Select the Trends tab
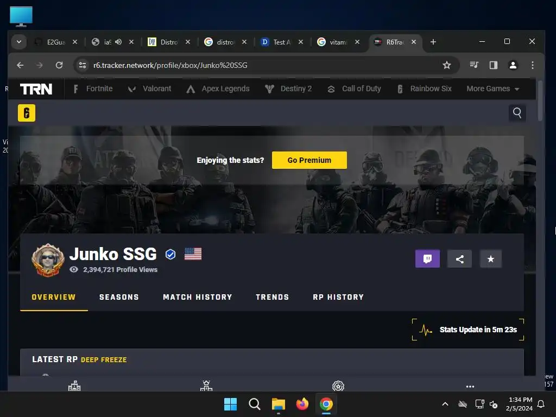 point(273,297)
